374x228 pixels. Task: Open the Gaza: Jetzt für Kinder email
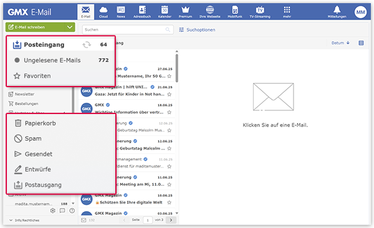coord(130,94)
